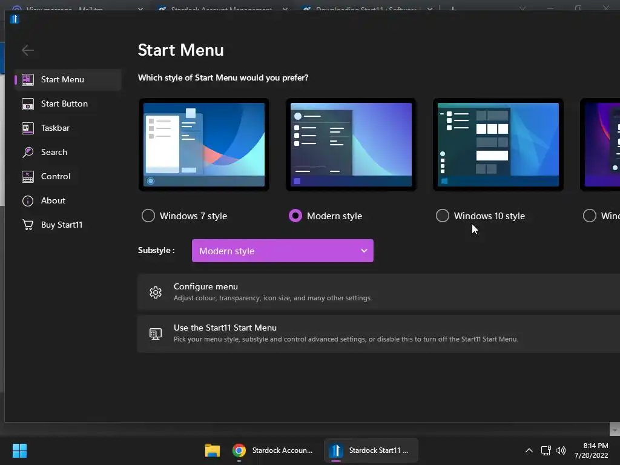Open the Substyle dropdown
Image resolution: width=620 pixels, height=465 pixels.
click(x=283, y=251)
